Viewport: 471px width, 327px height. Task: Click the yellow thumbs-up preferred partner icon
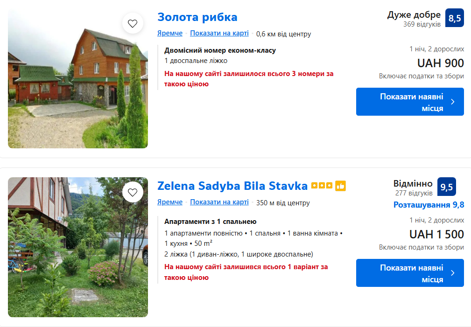tap(340, 186)
